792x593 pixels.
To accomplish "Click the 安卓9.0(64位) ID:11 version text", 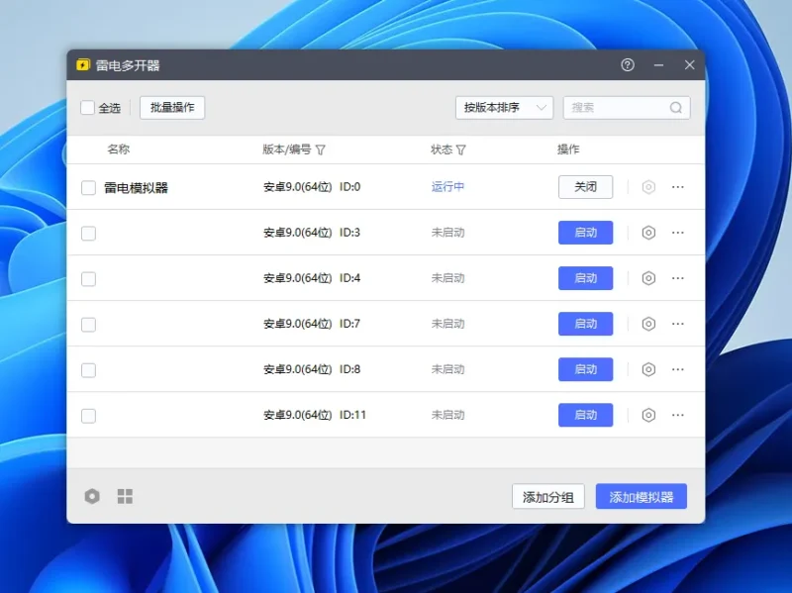I will tap(315, 415).
